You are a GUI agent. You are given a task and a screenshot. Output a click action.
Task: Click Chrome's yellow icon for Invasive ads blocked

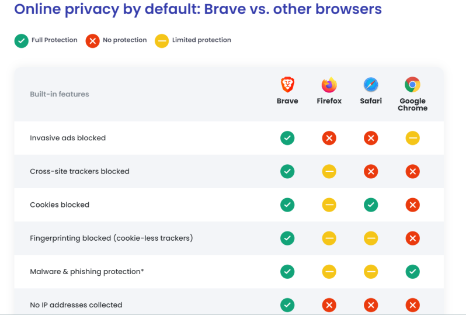412,138
